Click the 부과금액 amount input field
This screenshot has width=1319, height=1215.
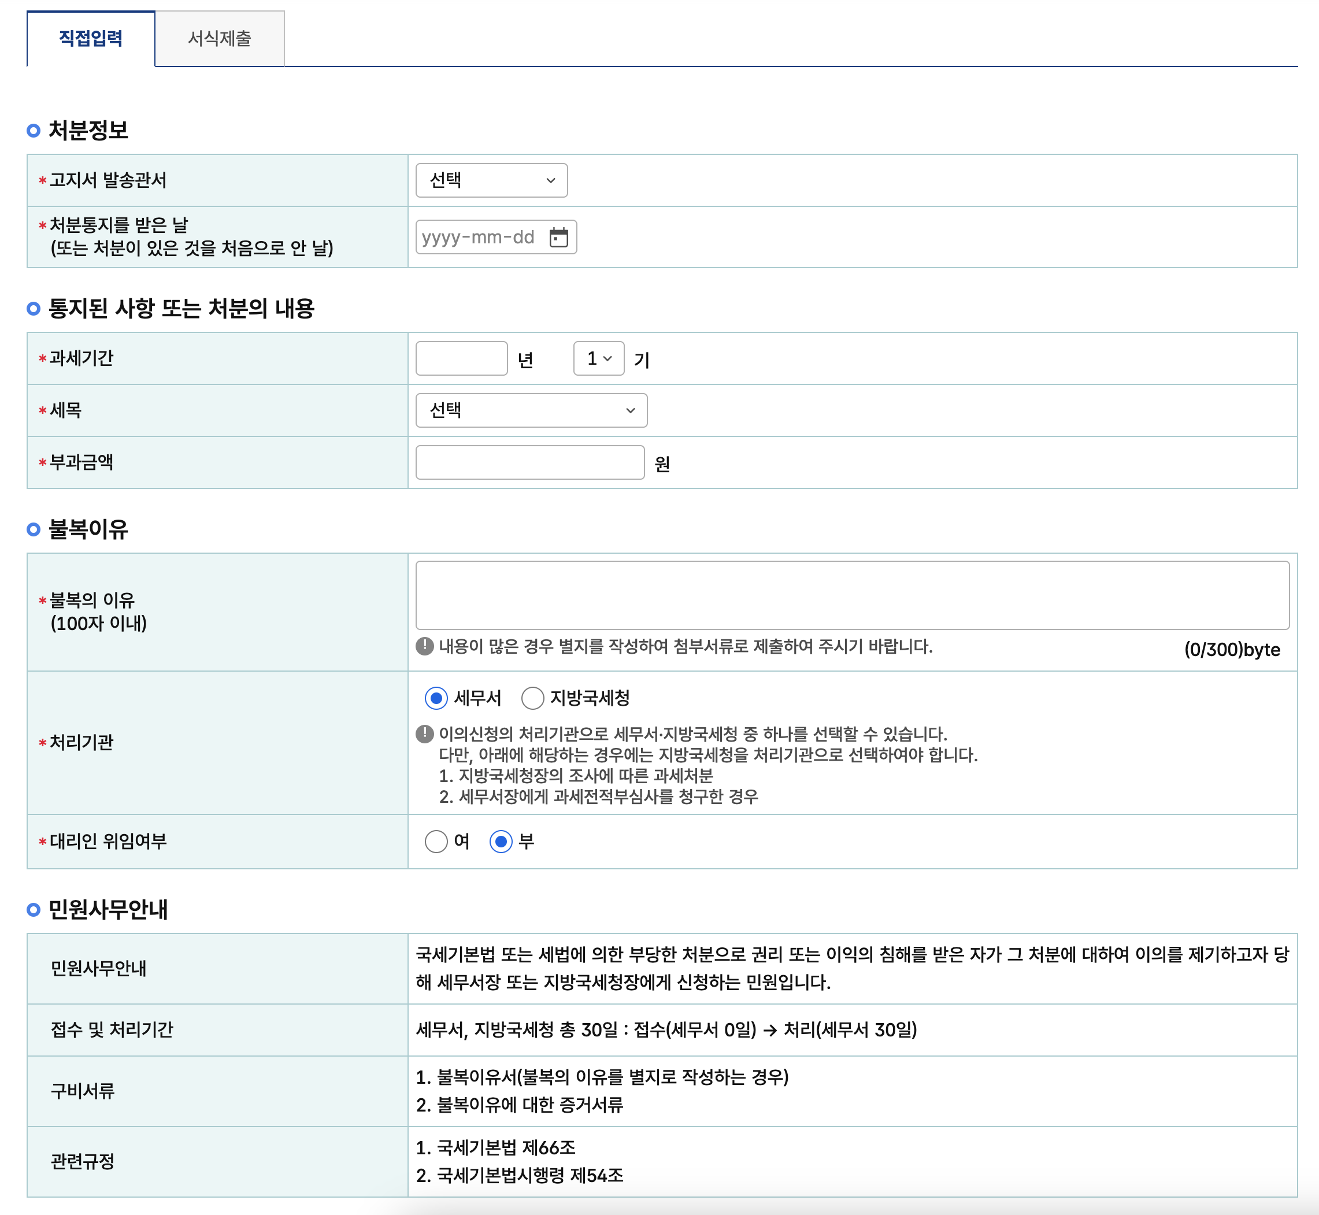[x=530, y=463]
